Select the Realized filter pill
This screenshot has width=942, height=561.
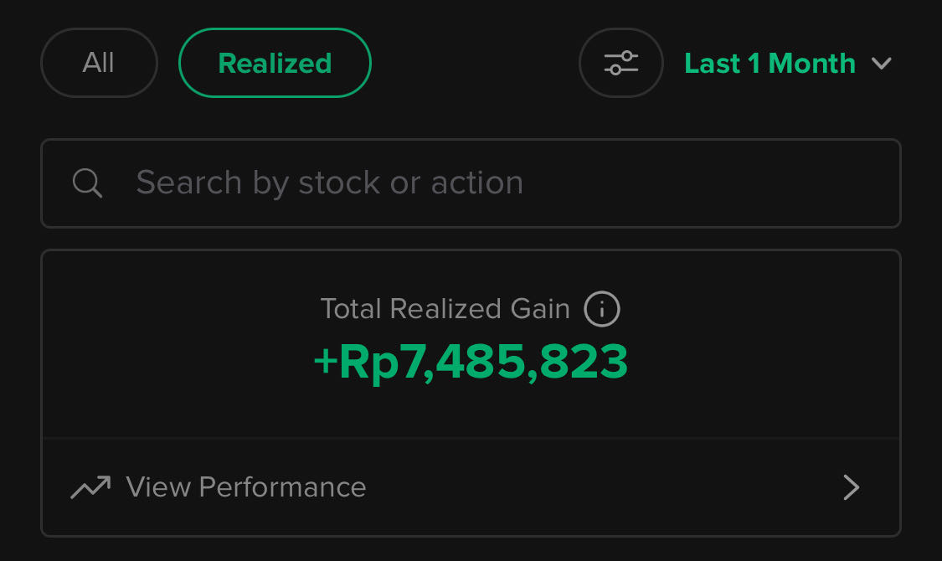(x=275, y=63)
